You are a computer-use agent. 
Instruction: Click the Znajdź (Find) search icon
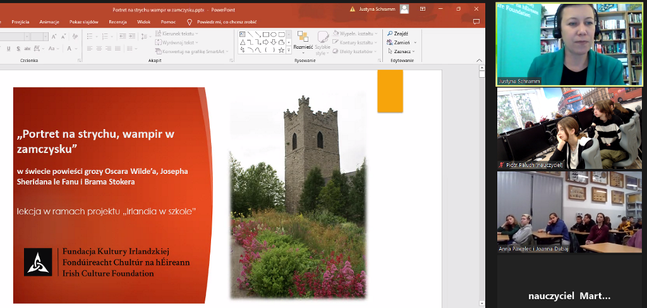390,34
